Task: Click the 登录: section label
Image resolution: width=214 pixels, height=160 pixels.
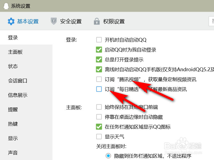Action: 71,40
